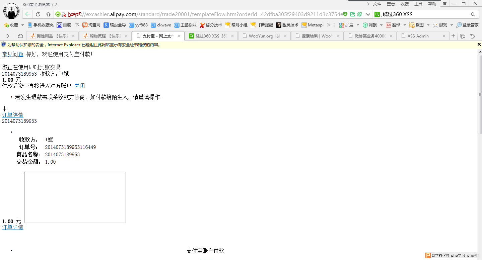Open ckwave bookmark

pyautogui.click(x=161, y=25)
